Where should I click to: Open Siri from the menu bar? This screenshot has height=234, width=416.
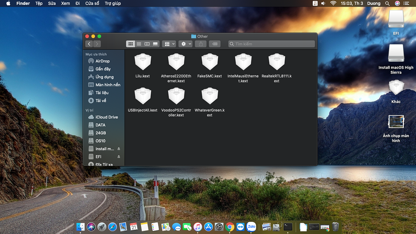(x=397, y=3)
